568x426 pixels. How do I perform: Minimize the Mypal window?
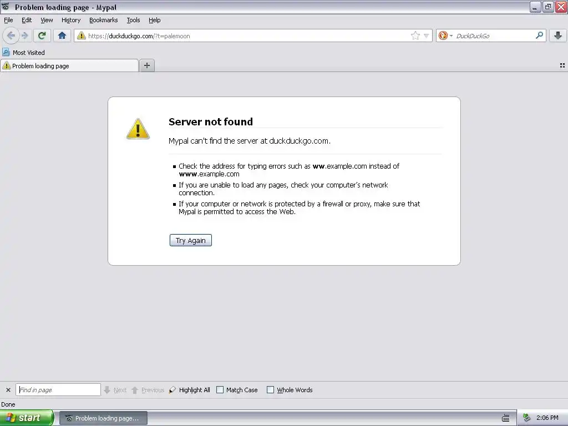(535, 7)
